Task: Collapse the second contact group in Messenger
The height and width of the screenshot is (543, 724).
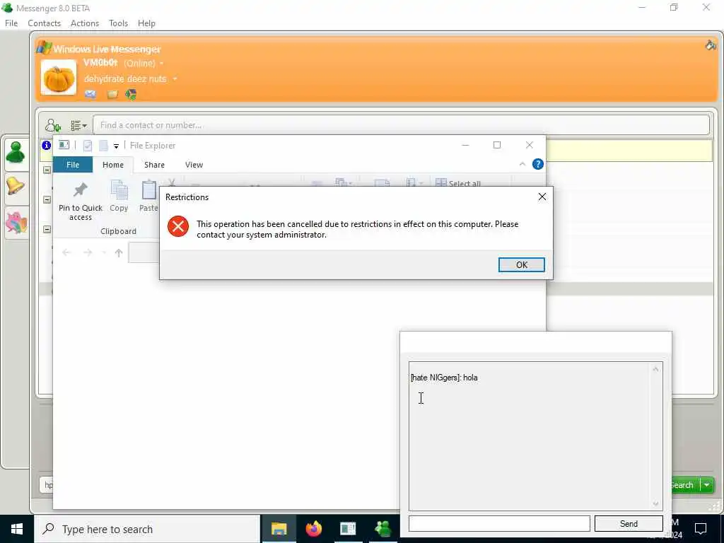Action: [47, 199]
